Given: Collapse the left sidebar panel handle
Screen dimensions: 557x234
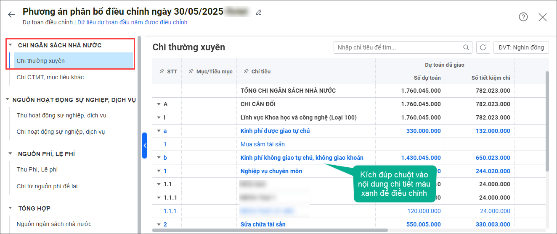Looking at the screenshot, I should click(x=144, y=146).
